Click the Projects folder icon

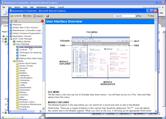pyautogui.click(x=17, y=109)
